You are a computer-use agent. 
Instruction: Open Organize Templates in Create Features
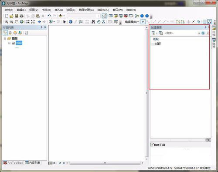[x=160, y=33]
